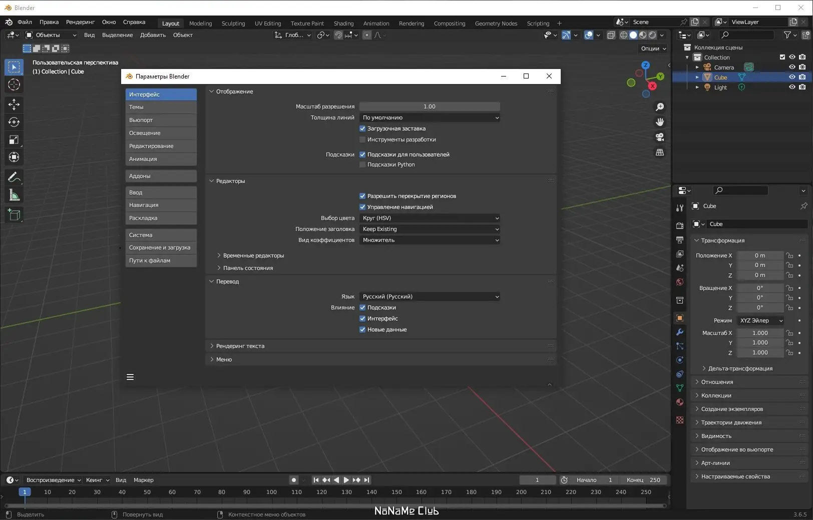This screenshot has width=813, height=520.
Task: Select the Rotate tool
Action: pos(14,122)
